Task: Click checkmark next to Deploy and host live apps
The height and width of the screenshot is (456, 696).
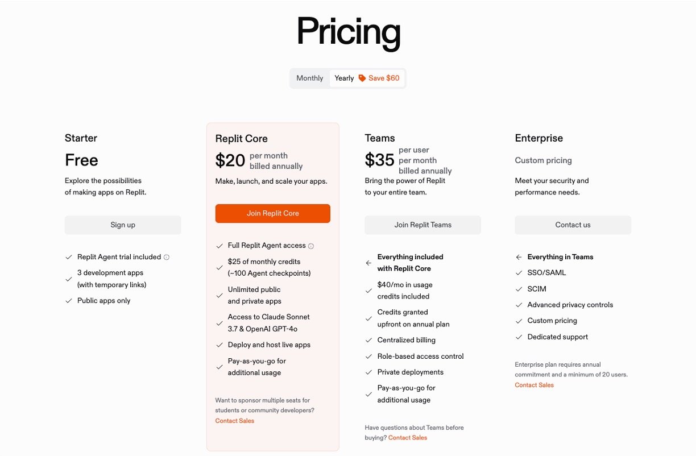Action: pos(219,345)
